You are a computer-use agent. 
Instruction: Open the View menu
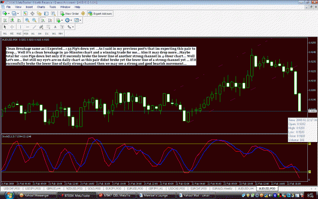click(18, 7)
